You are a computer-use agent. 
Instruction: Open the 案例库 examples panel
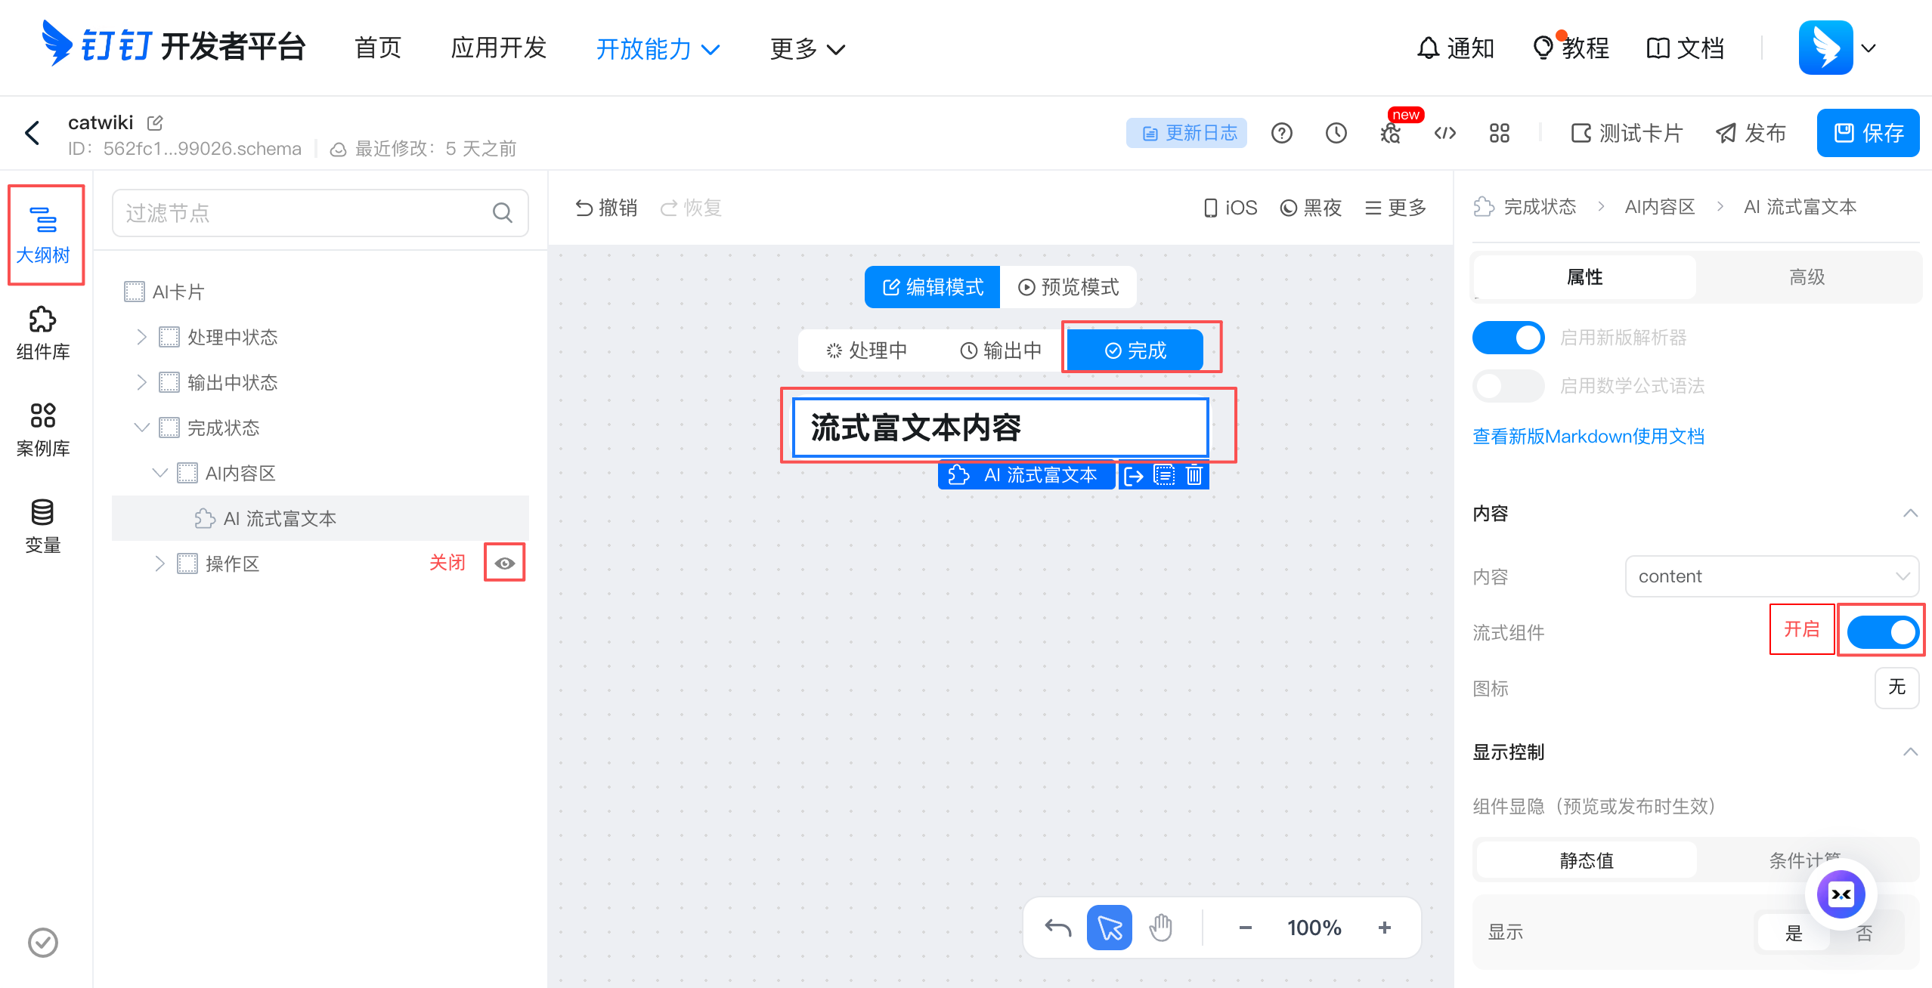(43, 428)
